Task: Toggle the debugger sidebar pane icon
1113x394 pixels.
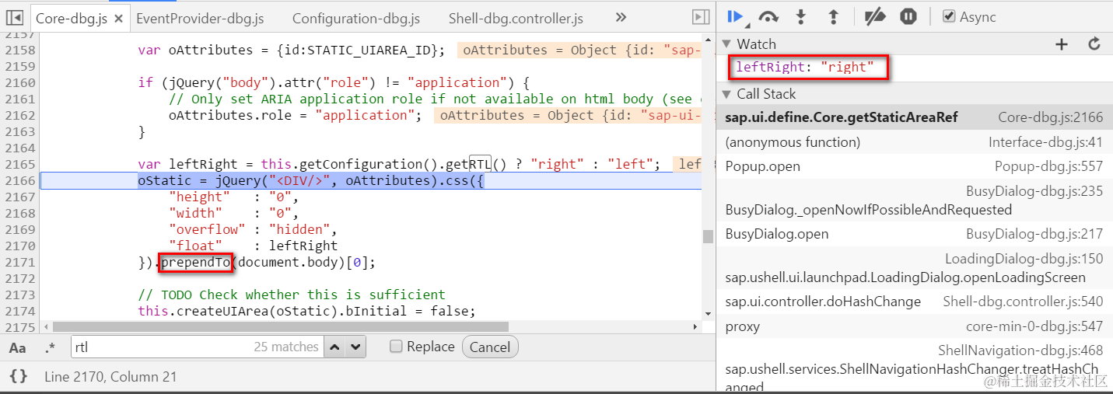Action: coord(700,17)
